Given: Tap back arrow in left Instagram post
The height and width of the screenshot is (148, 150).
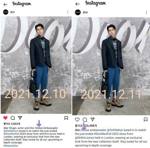Looking at the screenshot, I should coord(5,4).
